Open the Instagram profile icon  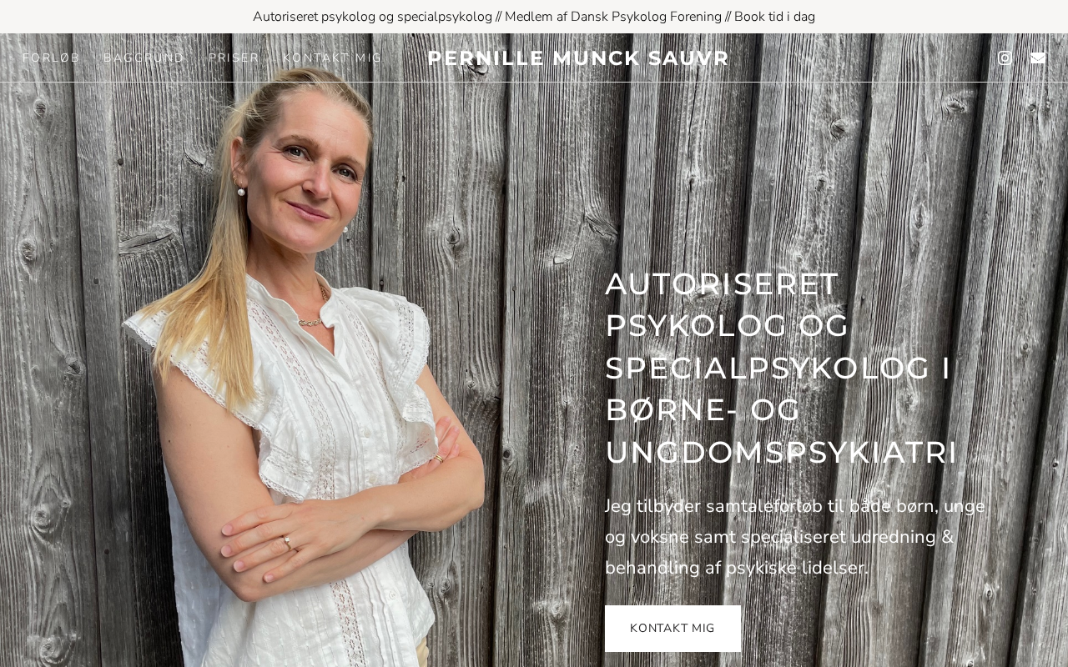coord(1005,58)
